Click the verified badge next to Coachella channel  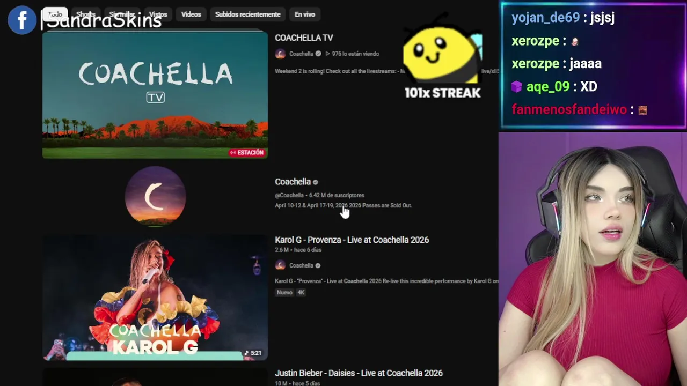pos(315,182)
